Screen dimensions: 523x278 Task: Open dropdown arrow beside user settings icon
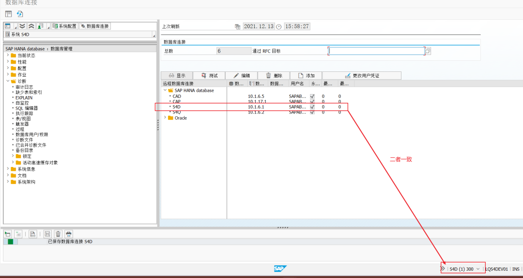[x=48, y=27]
